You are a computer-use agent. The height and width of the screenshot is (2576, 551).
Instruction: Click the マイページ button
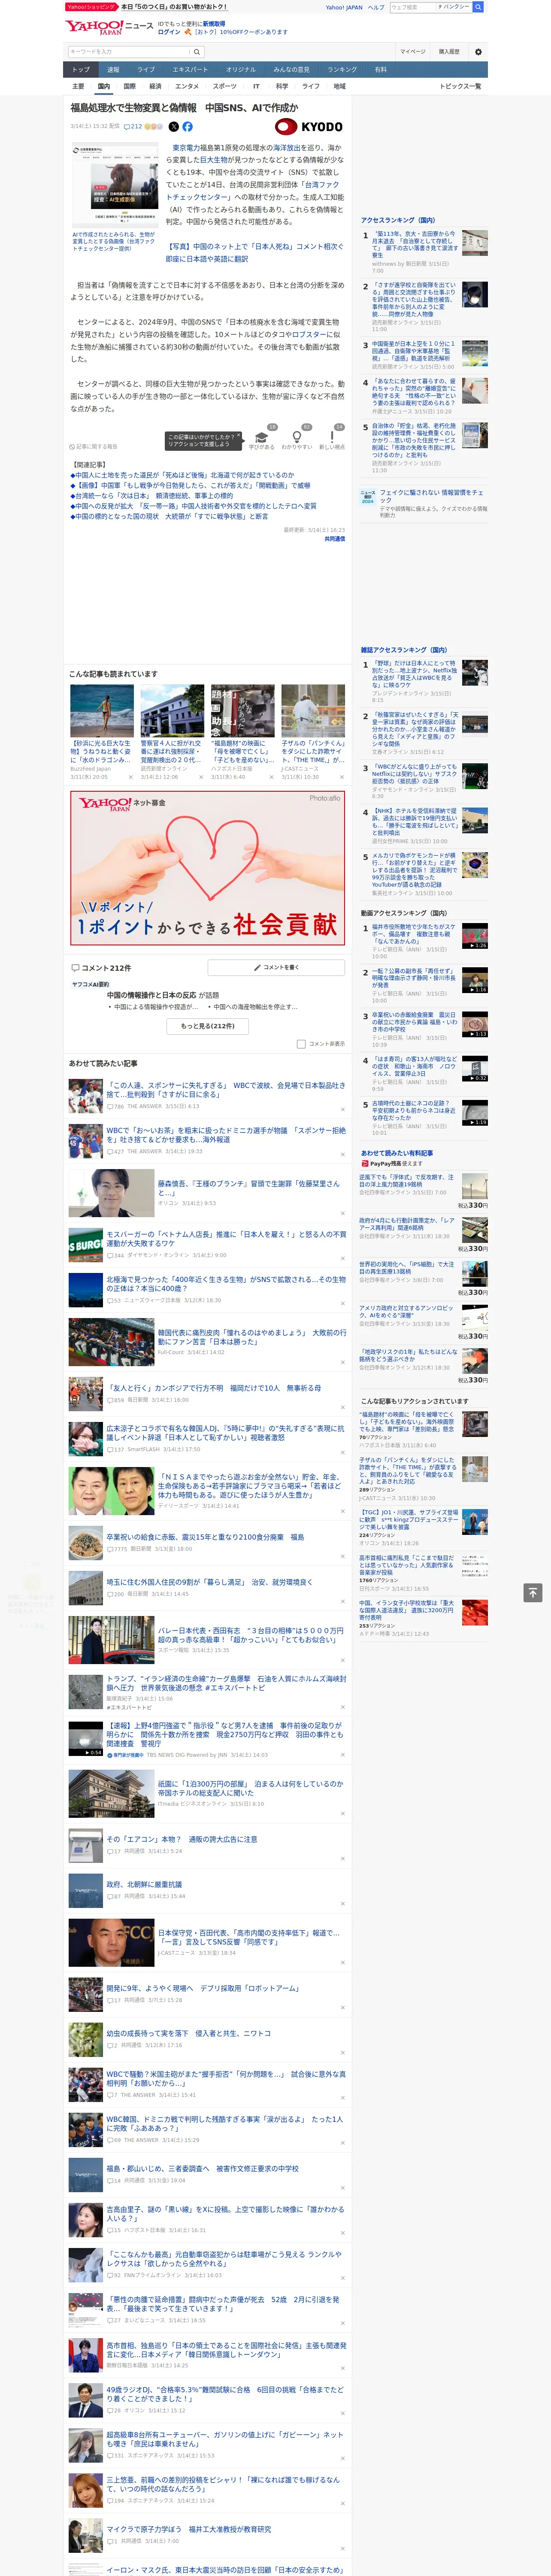coord(413,52)
